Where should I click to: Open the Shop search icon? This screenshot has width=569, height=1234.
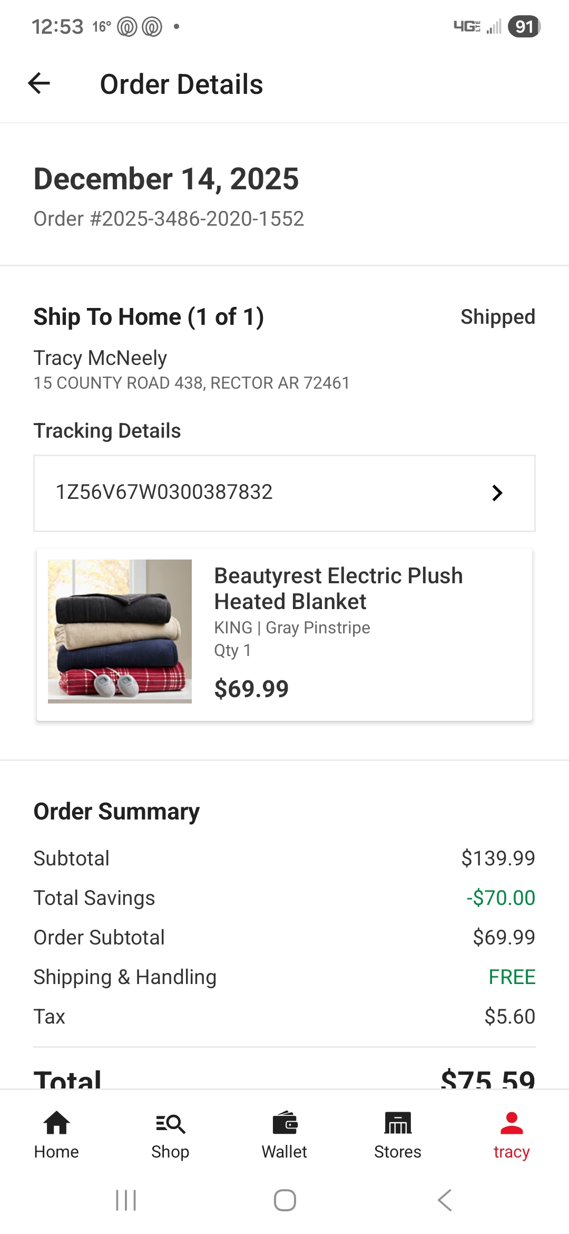tap(170, 1123)
